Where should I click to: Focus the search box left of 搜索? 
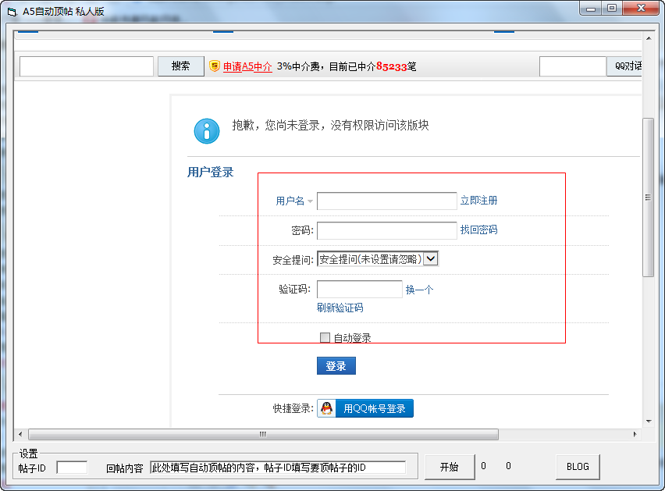coord(87,66)
